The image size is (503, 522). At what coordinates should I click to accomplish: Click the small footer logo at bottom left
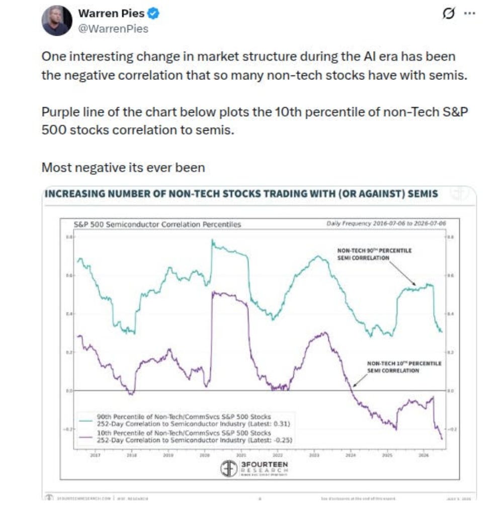[49, 498]
